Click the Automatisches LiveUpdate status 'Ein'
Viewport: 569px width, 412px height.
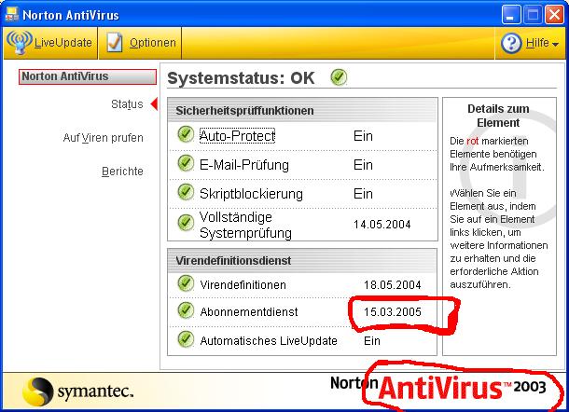[x=372, y=341]
